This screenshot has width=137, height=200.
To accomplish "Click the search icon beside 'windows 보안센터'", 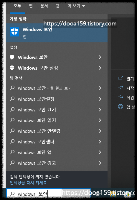I will (12, 142).
